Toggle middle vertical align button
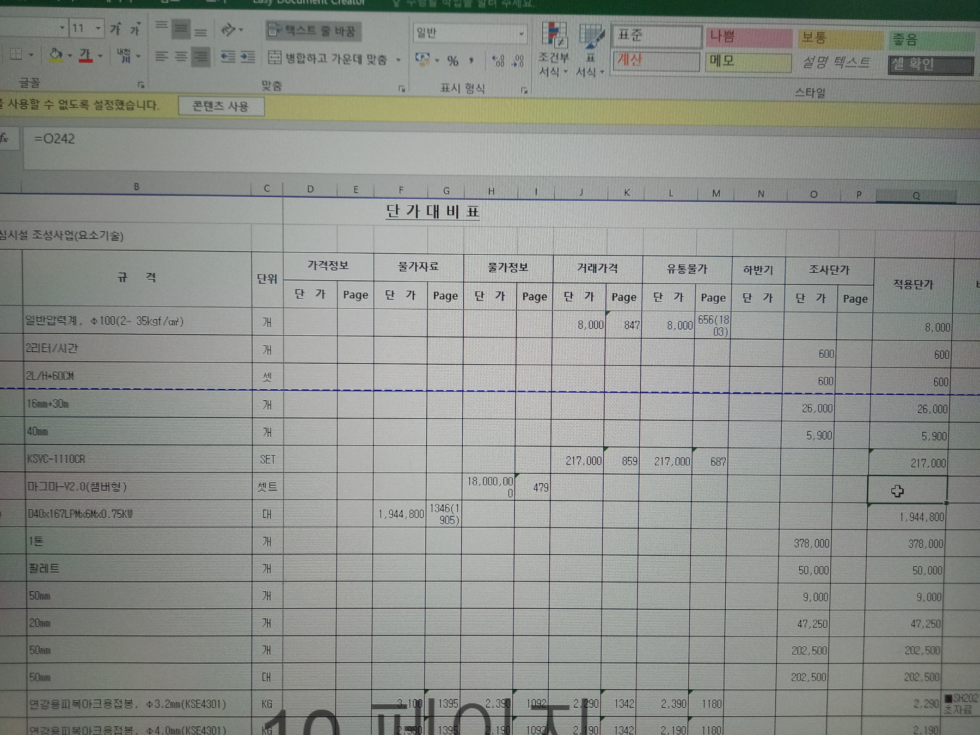 coord(181,29)
